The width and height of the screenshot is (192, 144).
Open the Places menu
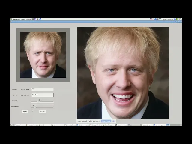point(23,19)
